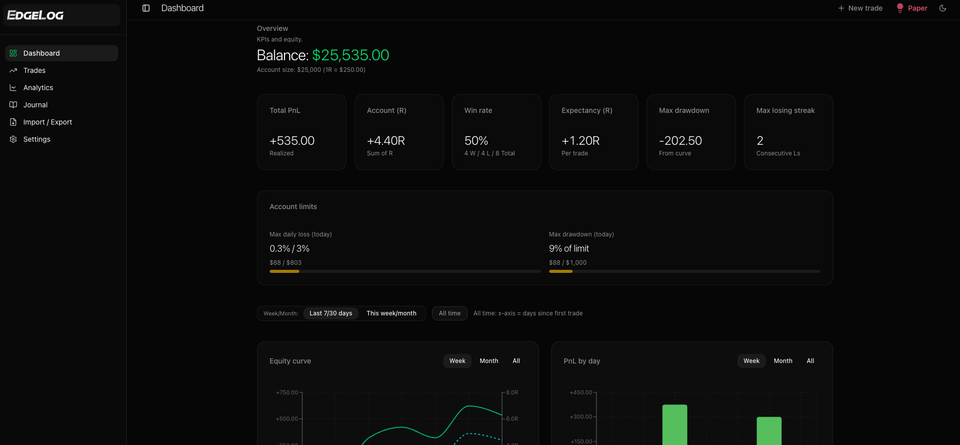Click the balance amount $25,535.00

[x=350, y=55]
